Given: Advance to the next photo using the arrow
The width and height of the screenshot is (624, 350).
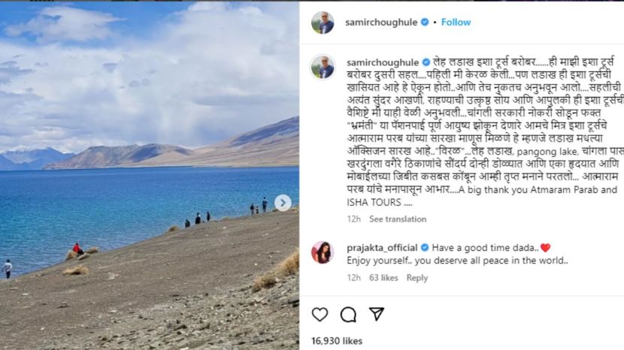Looking at the screenshot, I should click(x=283, y=203).
